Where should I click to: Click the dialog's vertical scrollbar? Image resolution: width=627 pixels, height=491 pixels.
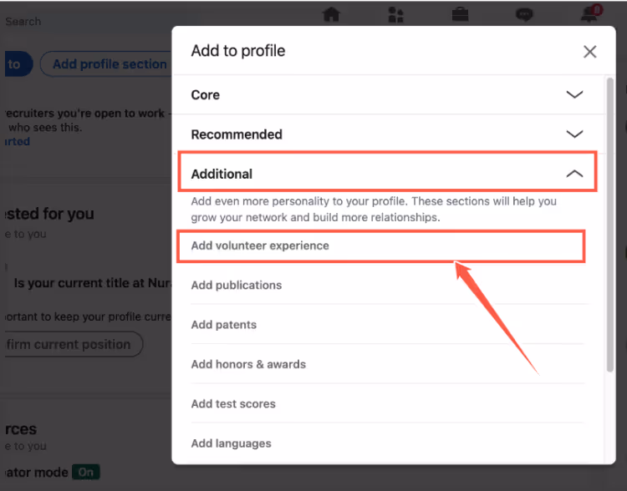pos(609,225)
